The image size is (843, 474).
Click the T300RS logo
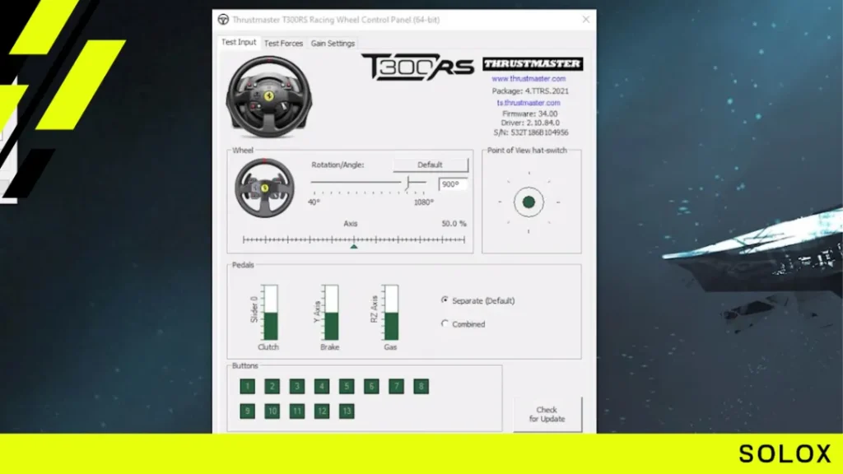(x=417, y=67)
